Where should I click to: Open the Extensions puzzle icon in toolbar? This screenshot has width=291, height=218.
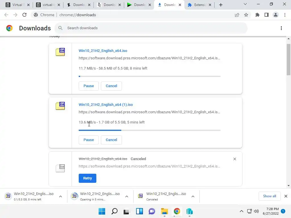coord(257,15)
